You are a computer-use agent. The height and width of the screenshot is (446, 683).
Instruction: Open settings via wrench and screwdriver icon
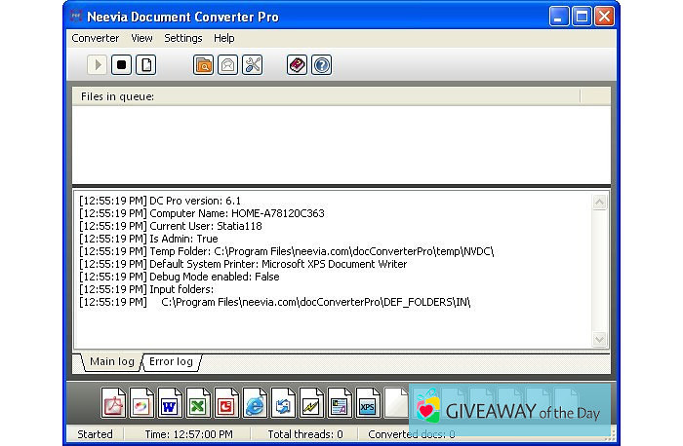point(252,65)
